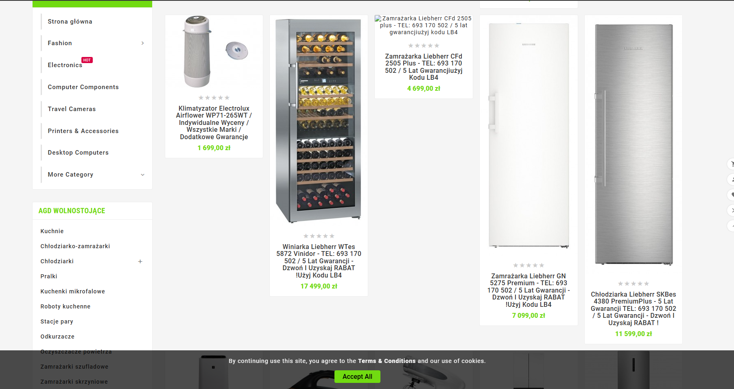Open Chłodziarka Liebherr SKBes 4380 product title

[x=634, y=308]
